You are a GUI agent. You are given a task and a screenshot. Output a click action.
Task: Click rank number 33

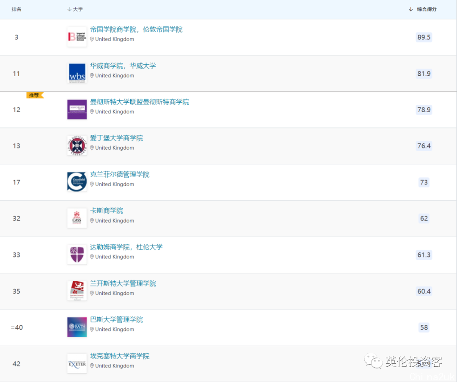[x=17, y=255]
